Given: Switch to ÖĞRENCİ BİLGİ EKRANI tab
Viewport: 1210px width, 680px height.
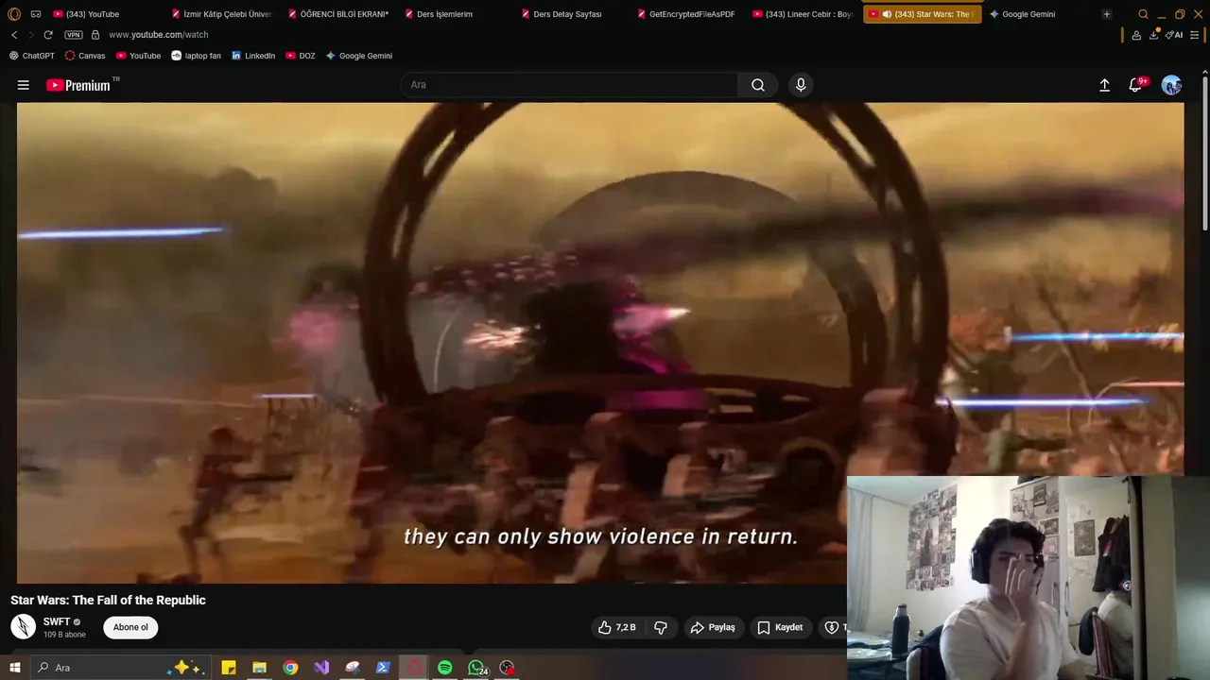Looking at the screenshot, I should click(x=340, y=14).
